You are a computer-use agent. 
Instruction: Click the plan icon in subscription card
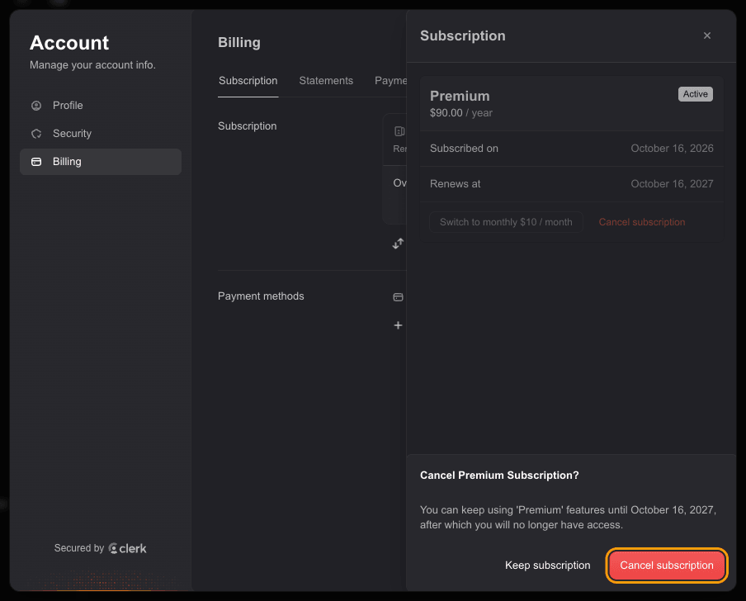(399, 131)
